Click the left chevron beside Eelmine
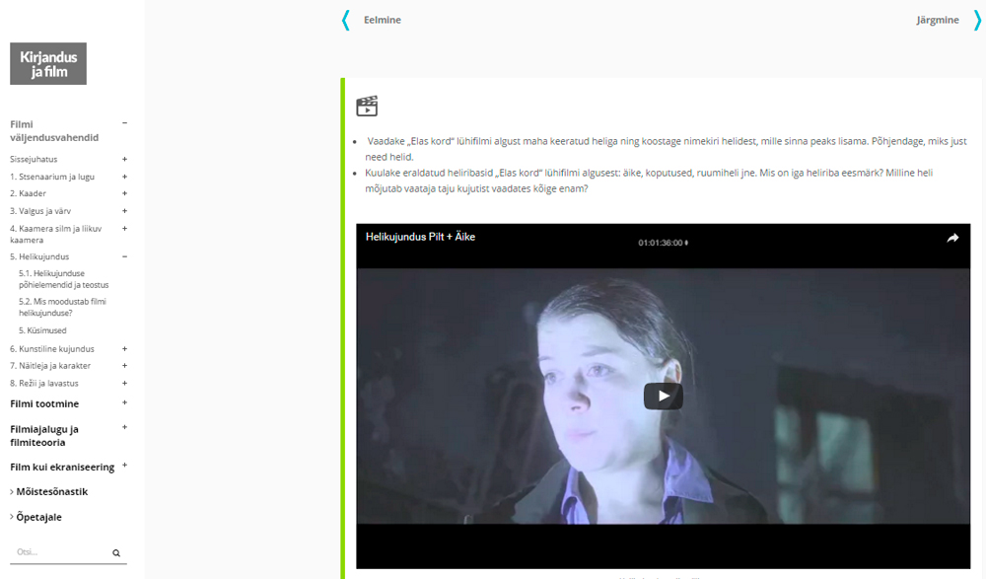Screen dimensions: 986x579 [346, 20]
